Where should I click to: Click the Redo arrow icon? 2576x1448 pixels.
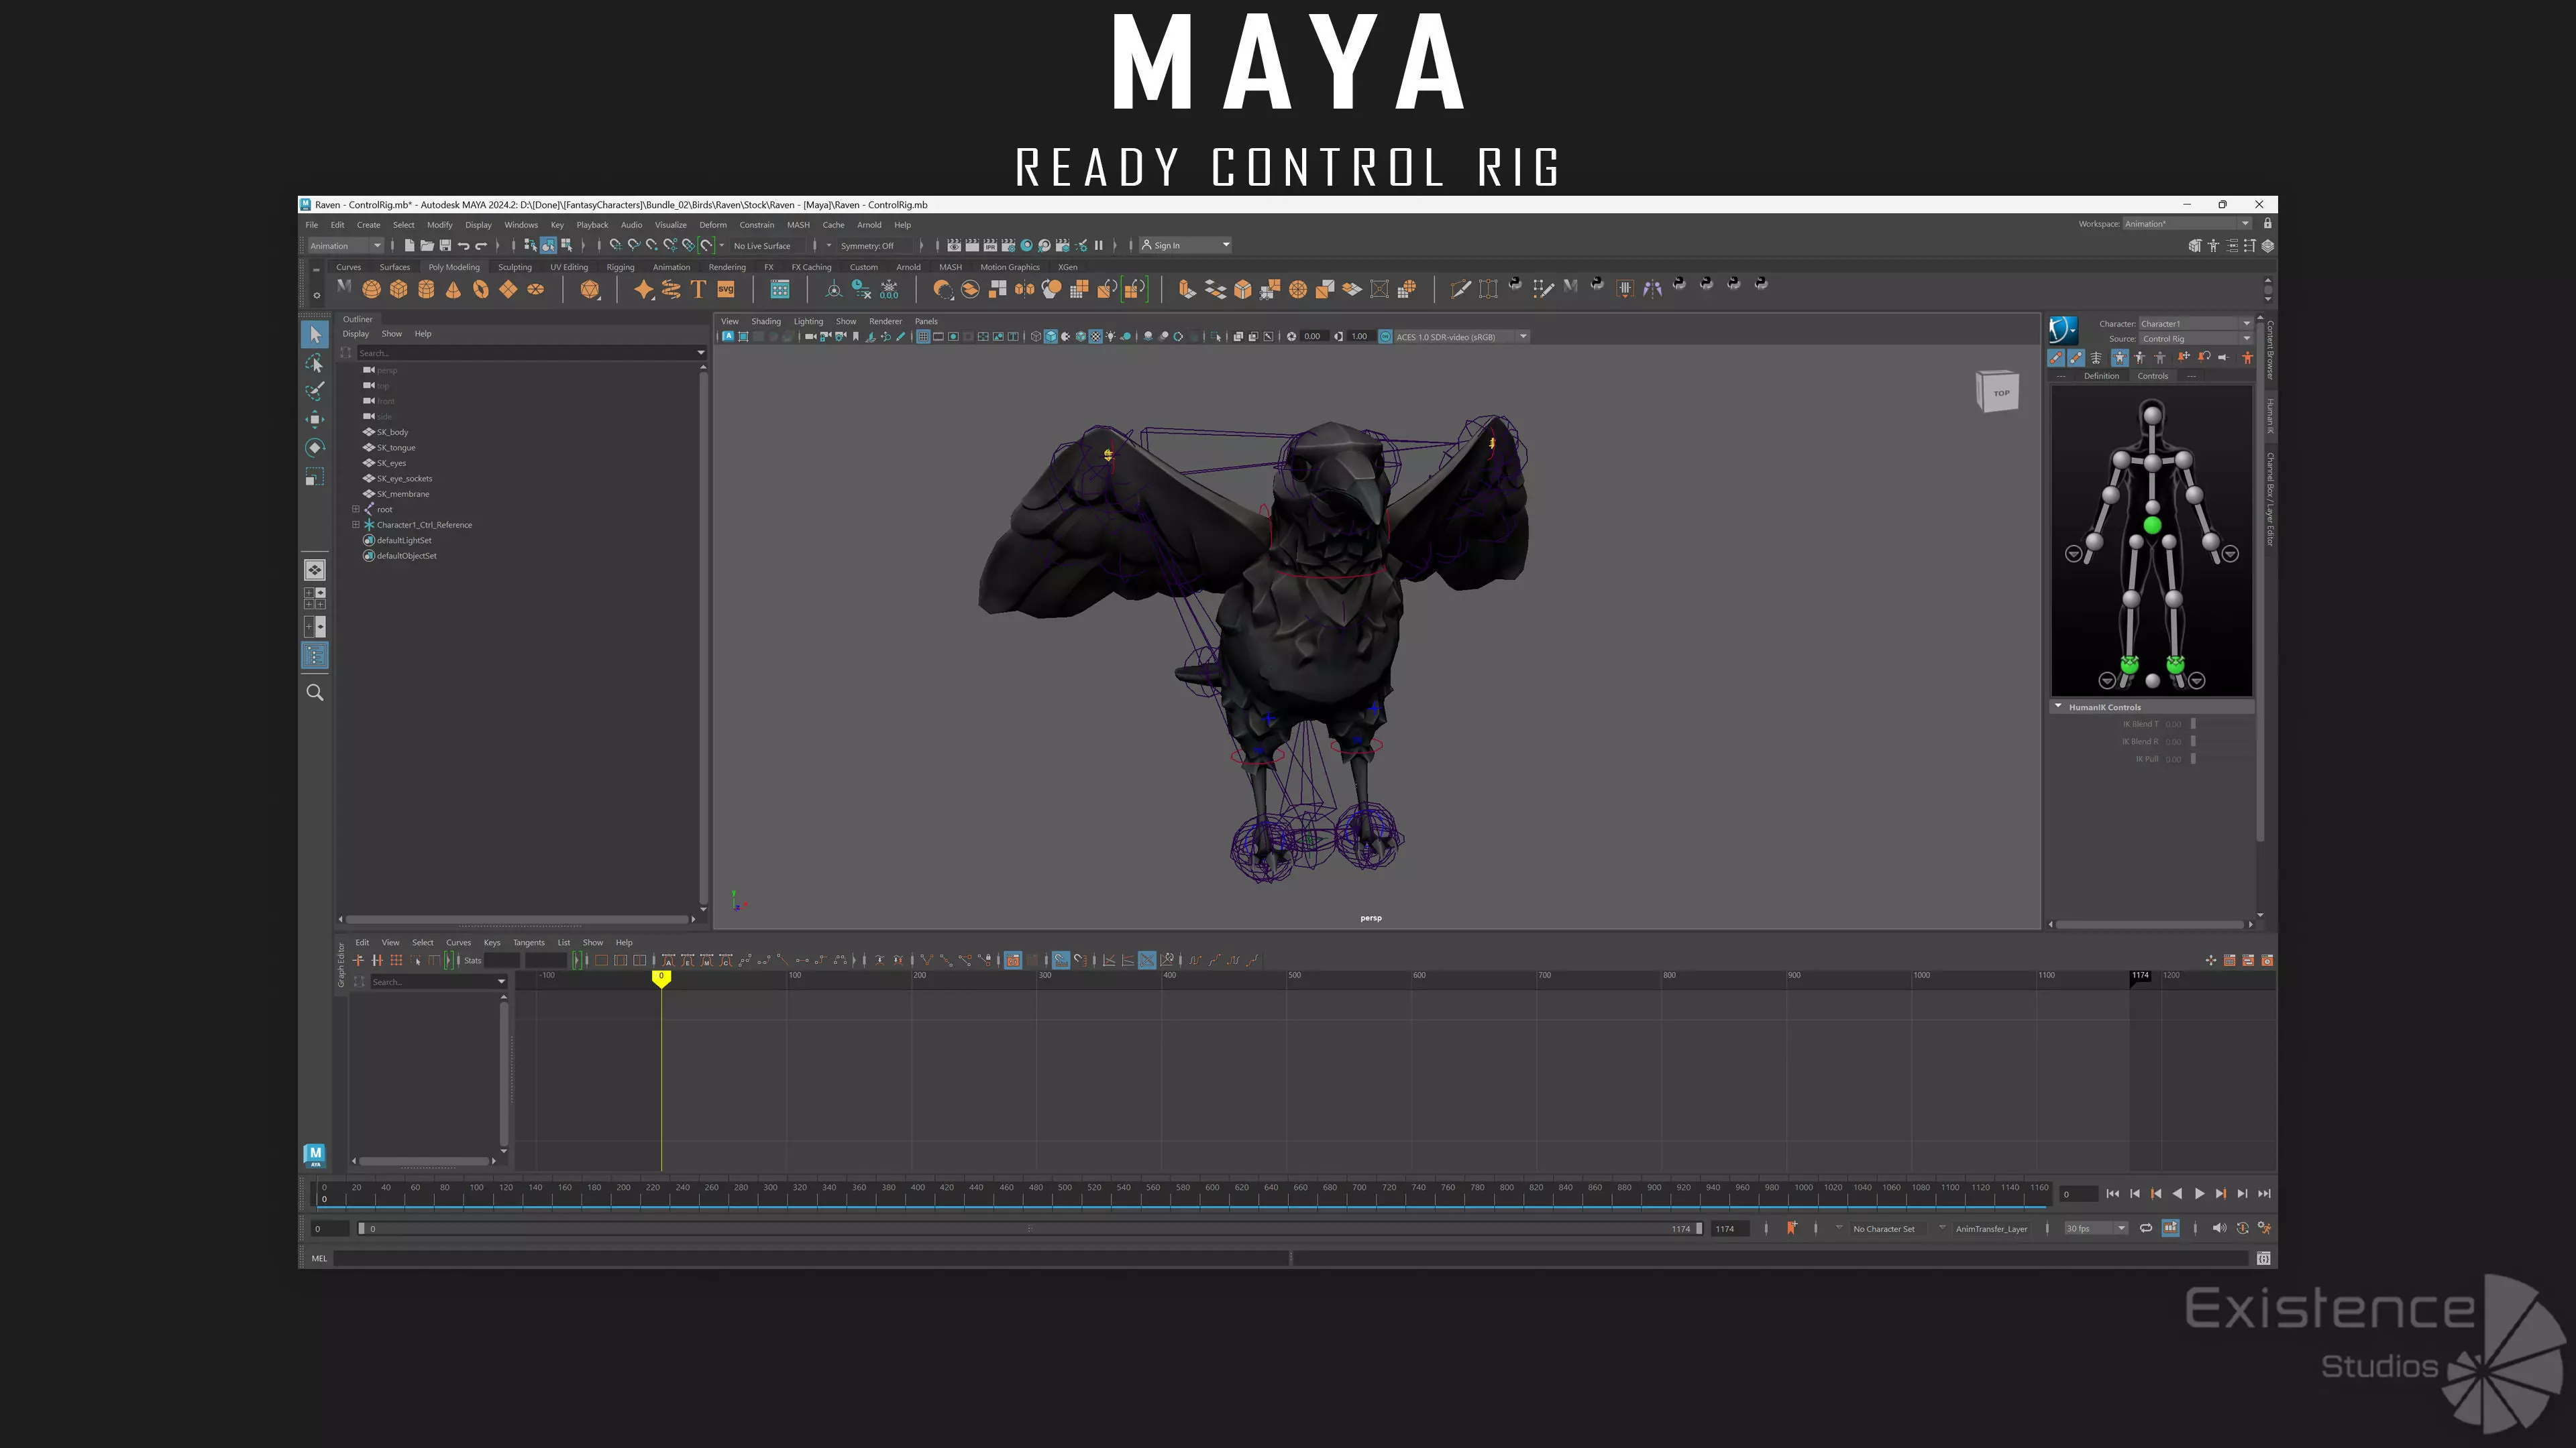[481, 246]
